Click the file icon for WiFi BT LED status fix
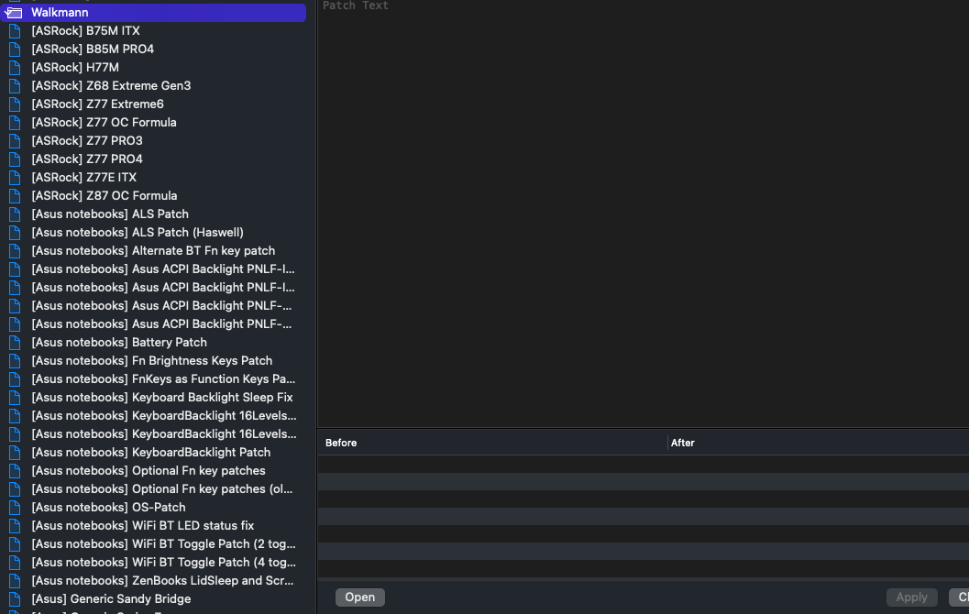969x614 pixels. (x=15, y=526)
